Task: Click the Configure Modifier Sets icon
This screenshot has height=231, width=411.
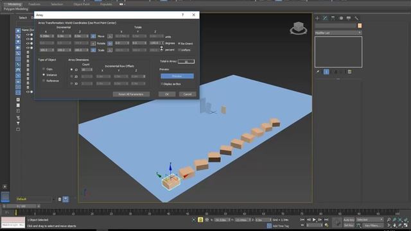Action: 349,72
